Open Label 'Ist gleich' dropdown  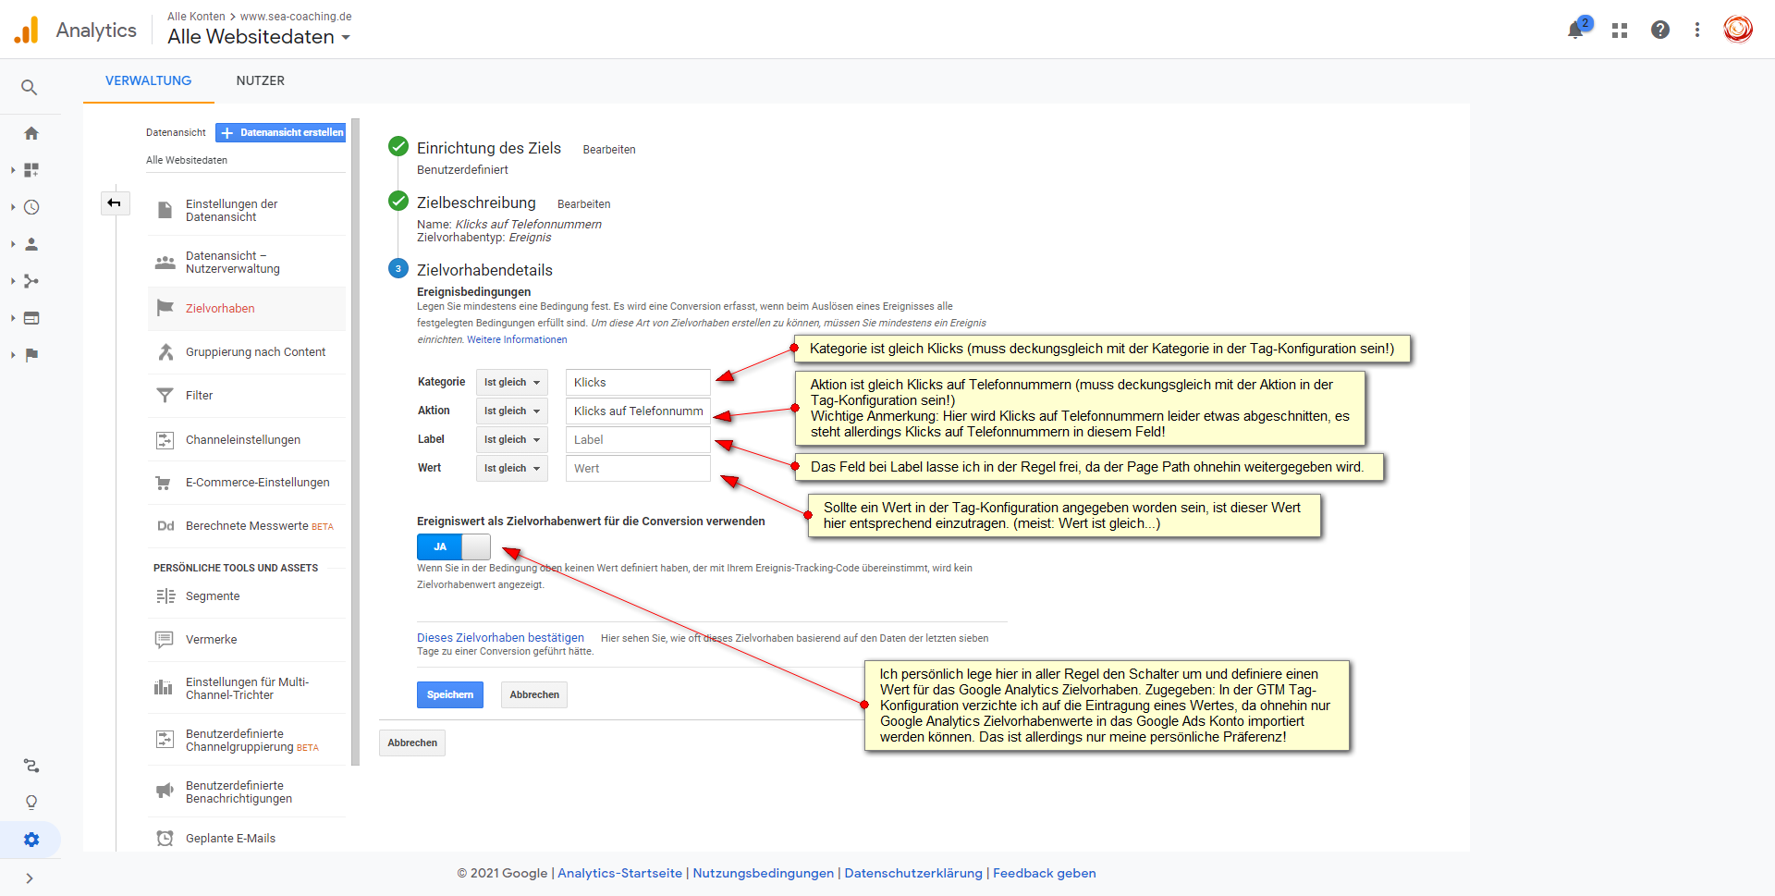click(x=512, y=440)
